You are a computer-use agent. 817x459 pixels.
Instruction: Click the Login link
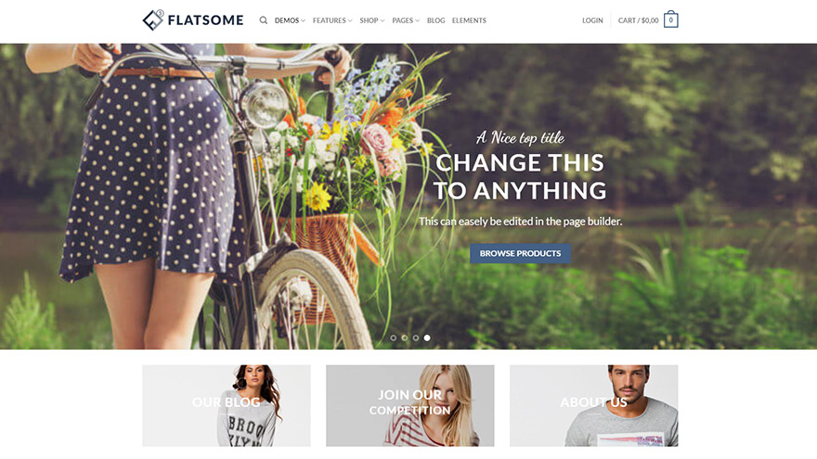coord(592,20)
